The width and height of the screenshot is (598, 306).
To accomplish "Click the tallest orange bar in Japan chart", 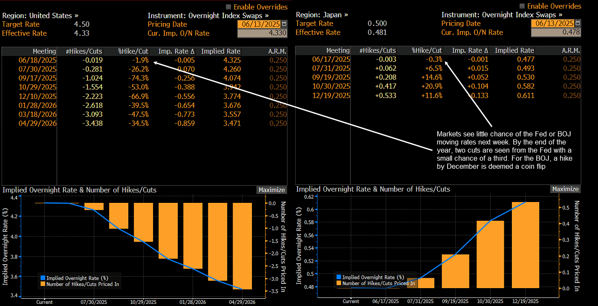I will 525,245.
